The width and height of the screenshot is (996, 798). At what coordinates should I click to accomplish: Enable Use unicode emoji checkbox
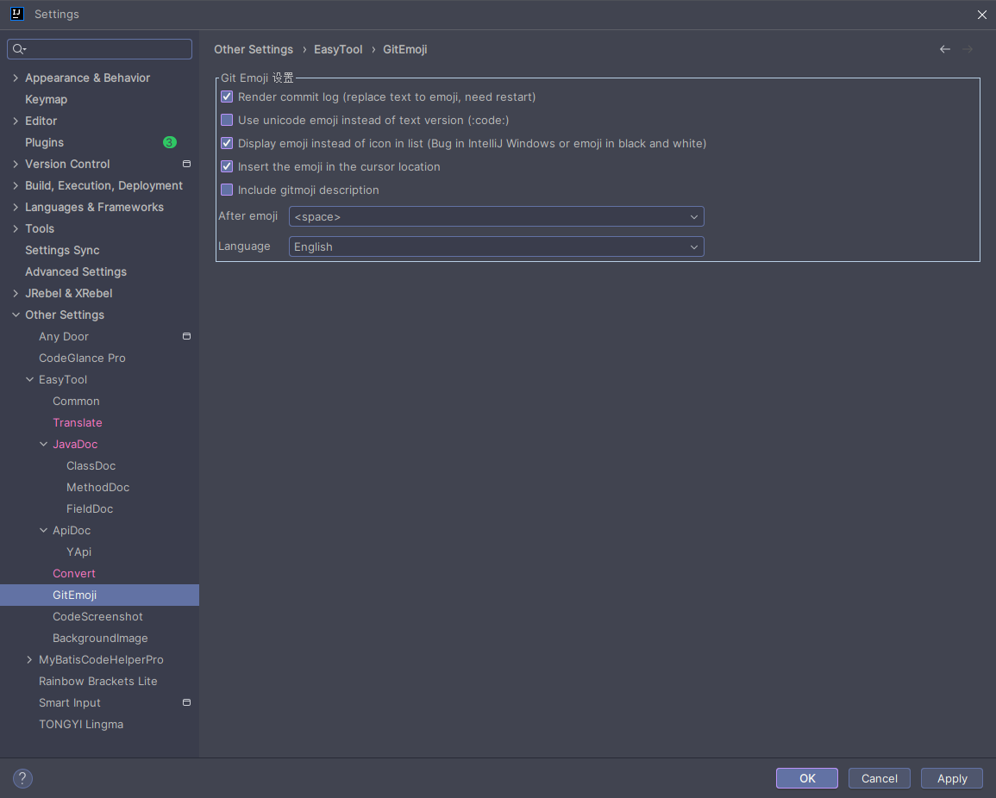point(227,120)
